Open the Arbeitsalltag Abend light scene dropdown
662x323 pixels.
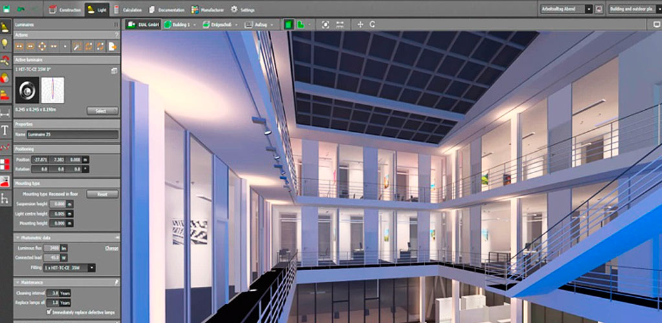click(588, 9)
